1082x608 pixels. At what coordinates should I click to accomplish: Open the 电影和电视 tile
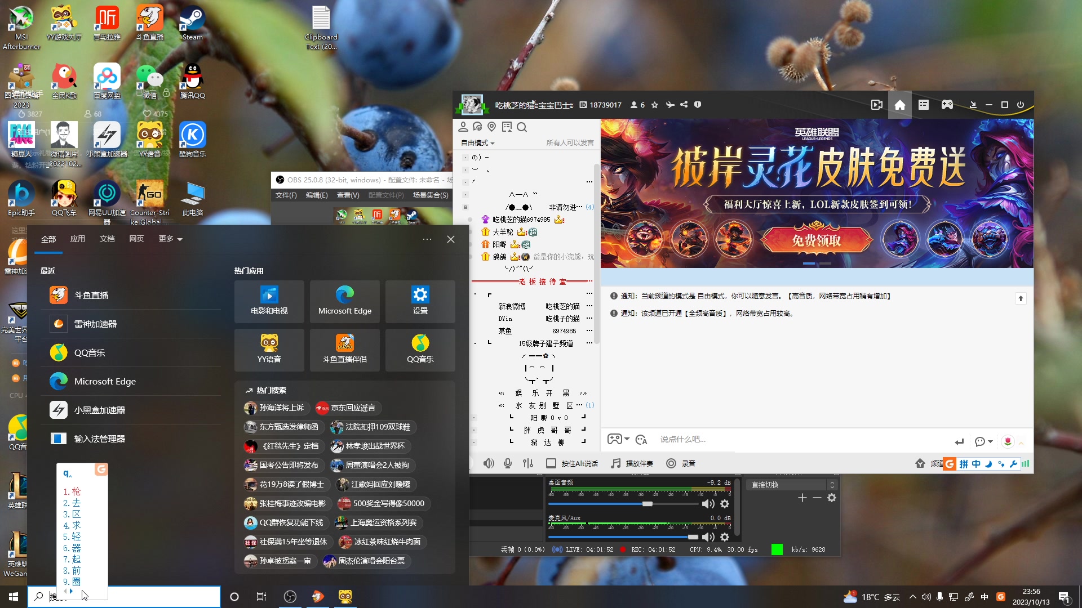click(x=269, y=301)
